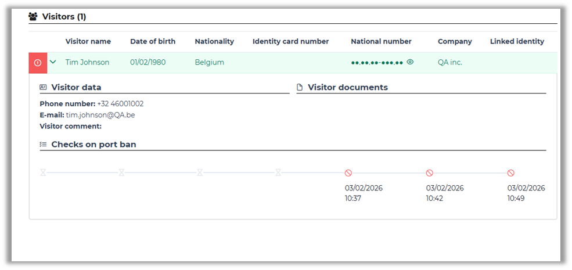Click the Date of birth column header

tap(153, 42)
